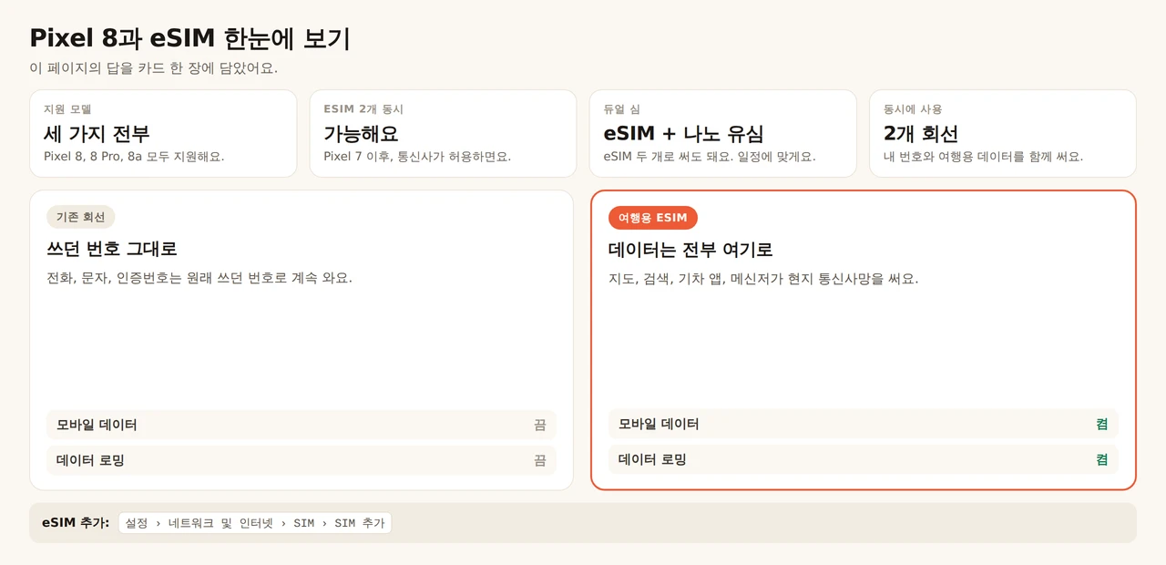Click the '기존 회선' badge
1166x565 pixels.
click(80, 217)
